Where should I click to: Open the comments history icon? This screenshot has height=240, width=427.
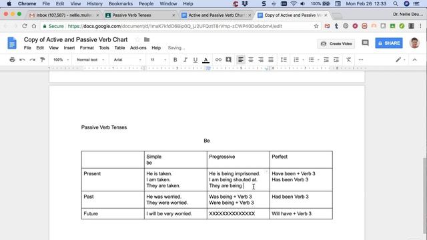(365, 43)
